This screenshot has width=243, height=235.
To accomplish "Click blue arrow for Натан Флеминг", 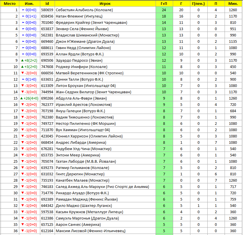I will pyautogui.click(x=23, y=16).
